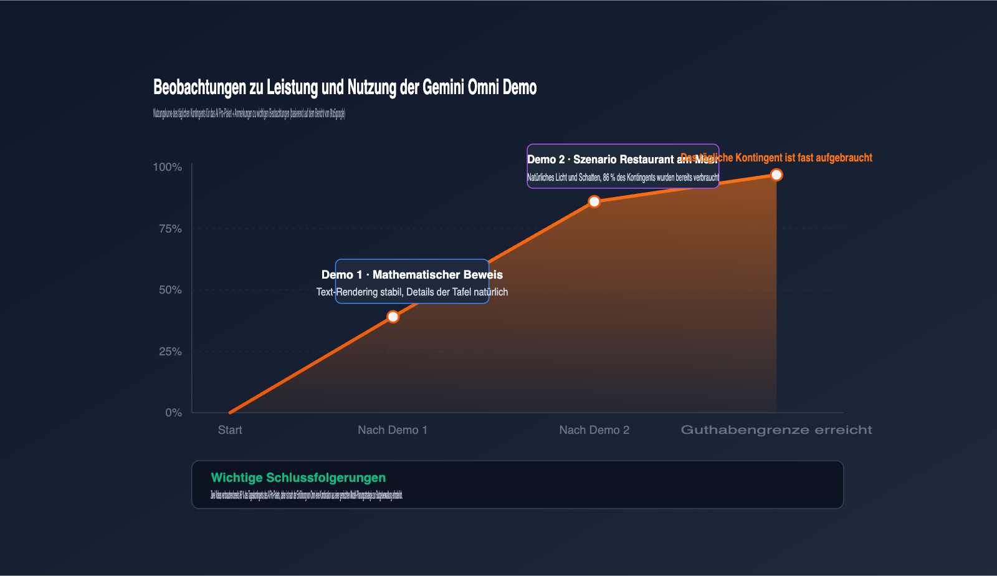Click the 'Nach Demo 1' x-axis label
Viewport: 997px width, 576px height.
coord(393,430)
